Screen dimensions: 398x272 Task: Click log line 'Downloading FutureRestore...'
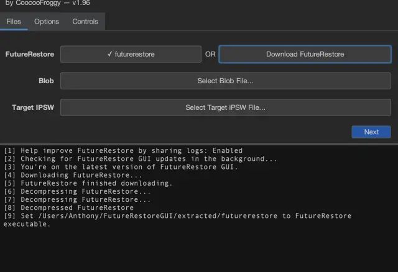click(73, 175)
